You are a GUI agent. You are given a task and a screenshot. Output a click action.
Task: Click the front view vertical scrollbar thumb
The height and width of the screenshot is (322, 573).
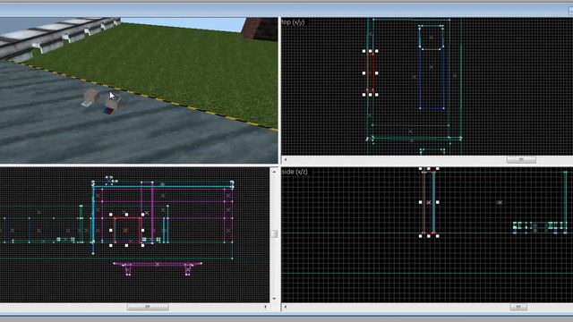pyautogui.click(x=274, y=233)
